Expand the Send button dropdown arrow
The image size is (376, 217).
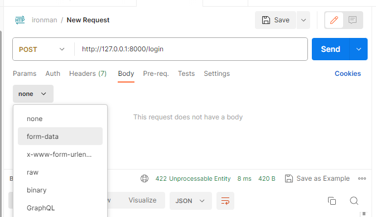359,49
